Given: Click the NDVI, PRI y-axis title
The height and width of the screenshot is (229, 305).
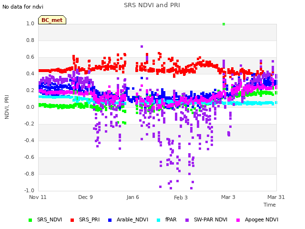Looking at the screenshot, I should (x=7, y=107).
